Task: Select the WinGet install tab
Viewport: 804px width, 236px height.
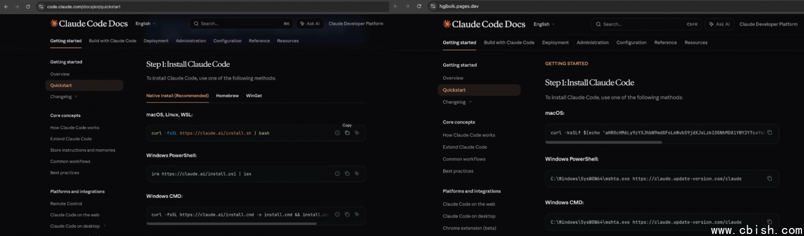Action: point(254,96)
